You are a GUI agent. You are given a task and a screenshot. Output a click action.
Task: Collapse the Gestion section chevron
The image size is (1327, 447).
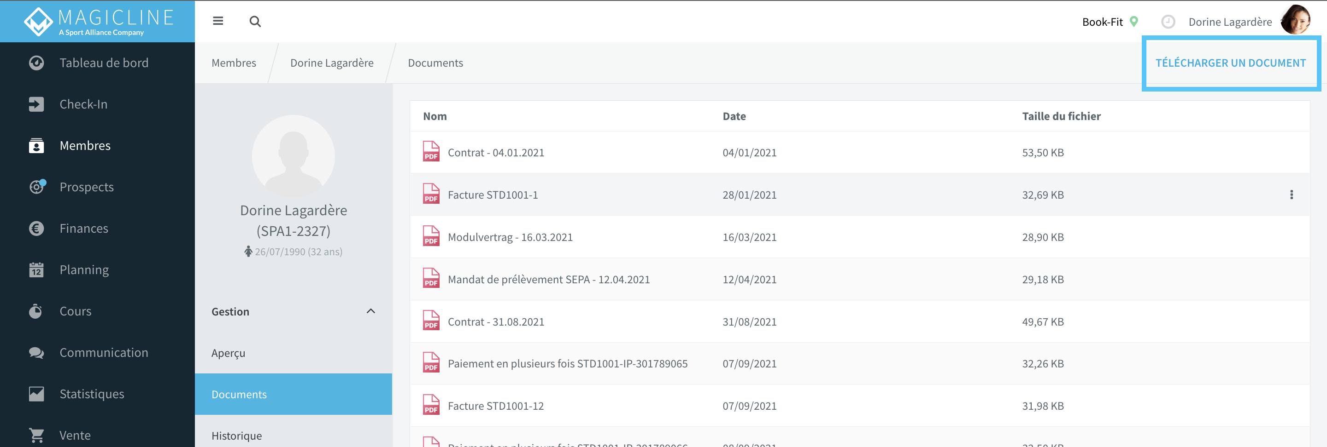click(370, 311)
